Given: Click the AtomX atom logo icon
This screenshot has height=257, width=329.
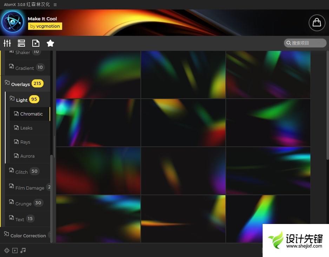Looking at the screenshot, I should [x=13, y=22].
